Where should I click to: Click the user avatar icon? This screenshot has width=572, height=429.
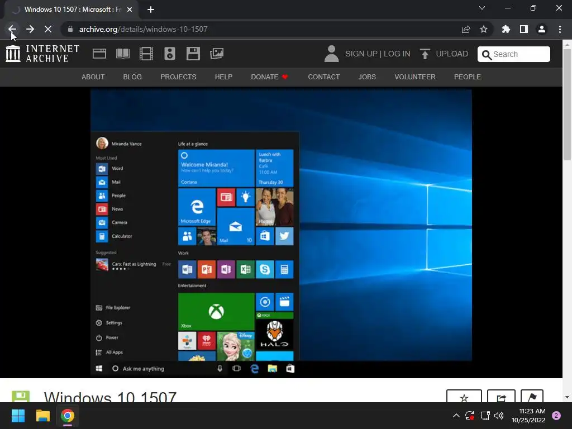pos(331,54)
